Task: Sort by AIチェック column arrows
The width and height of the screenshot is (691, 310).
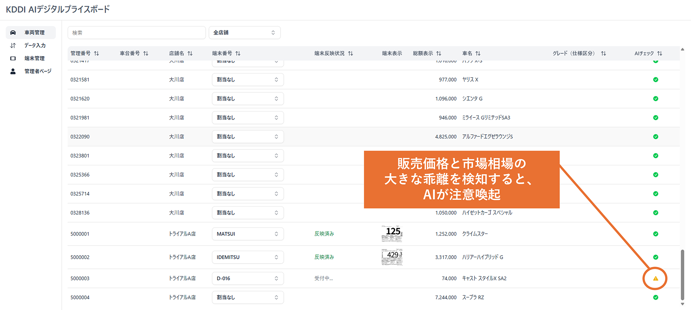Action: tap(660, 53)
